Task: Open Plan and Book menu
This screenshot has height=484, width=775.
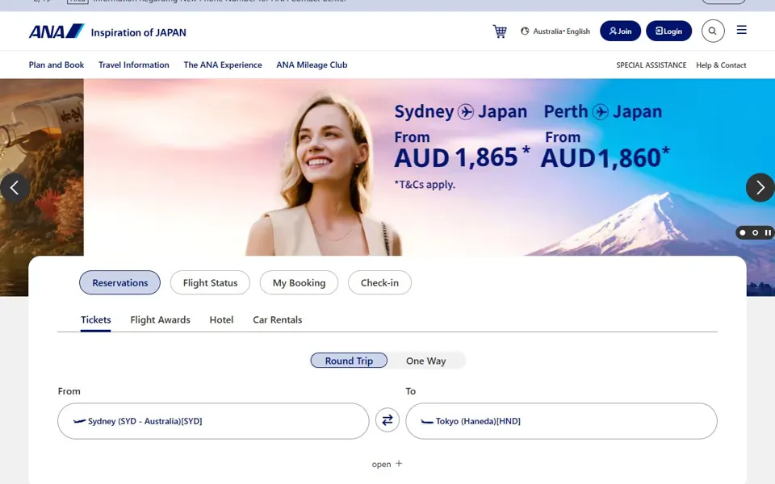Action: tap(57, 65)
